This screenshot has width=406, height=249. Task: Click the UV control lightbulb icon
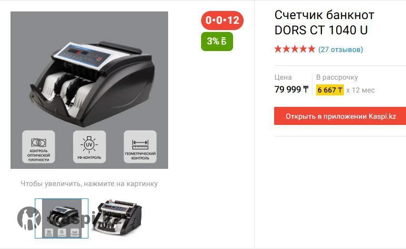click(89, 144)
